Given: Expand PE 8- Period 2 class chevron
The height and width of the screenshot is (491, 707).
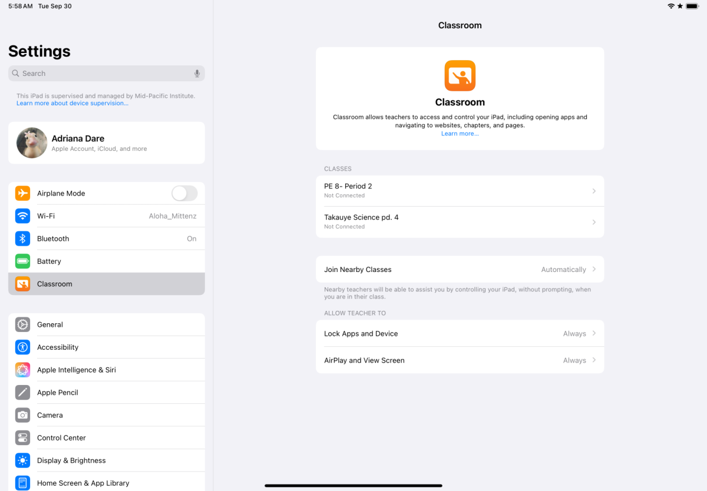Looking at the screenshot, I should pyautogui.click(x=594, y=191).
